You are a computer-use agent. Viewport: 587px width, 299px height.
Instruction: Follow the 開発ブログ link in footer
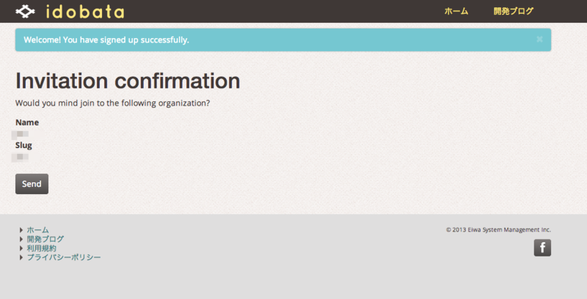45,239
